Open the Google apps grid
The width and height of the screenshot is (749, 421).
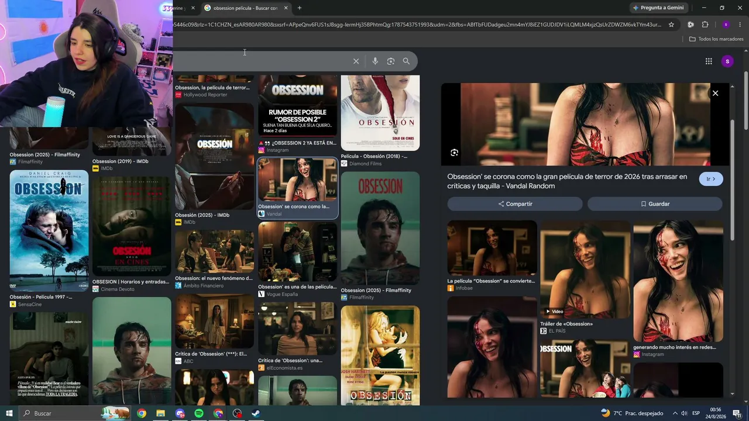pyautogui.click(x=709, y=61)
